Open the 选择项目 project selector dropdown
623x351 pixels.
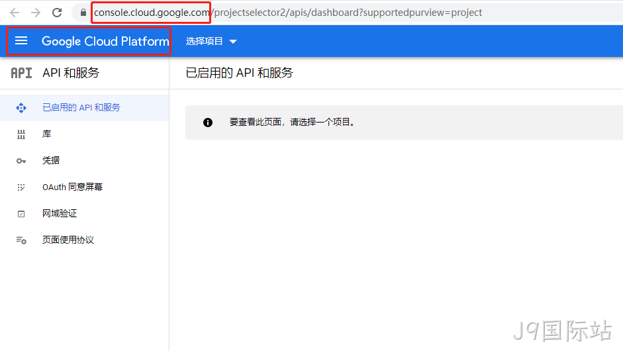211,41
